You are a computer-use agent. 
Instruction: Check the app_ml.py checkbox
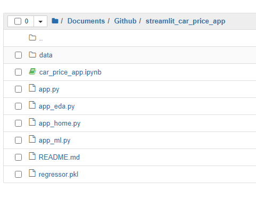pyautogui.click(x=18, y=140)
